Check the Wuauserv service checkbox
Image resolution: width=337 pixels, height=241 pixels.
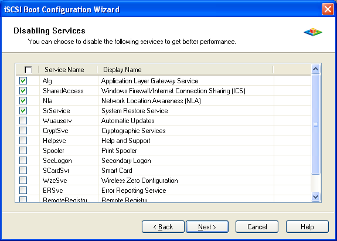tap(23, 120)
